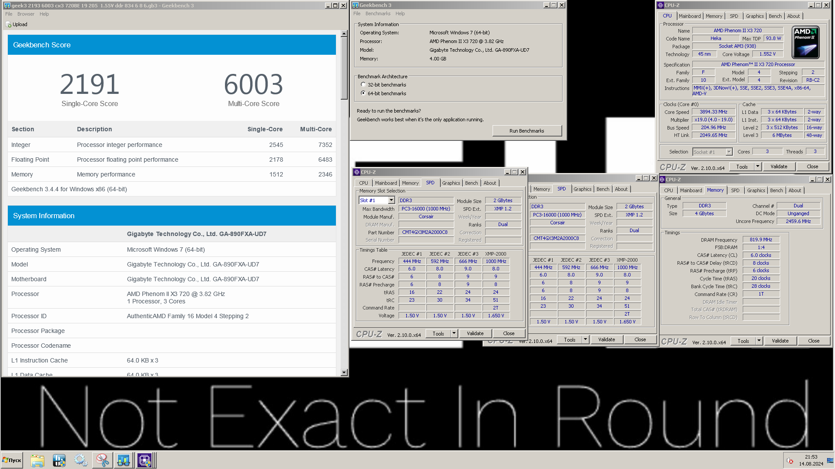Viewport: 835px width, 469px height.
Task: Click Validate in Memory CPU-Z window
Action: click(x=780, y=341)
